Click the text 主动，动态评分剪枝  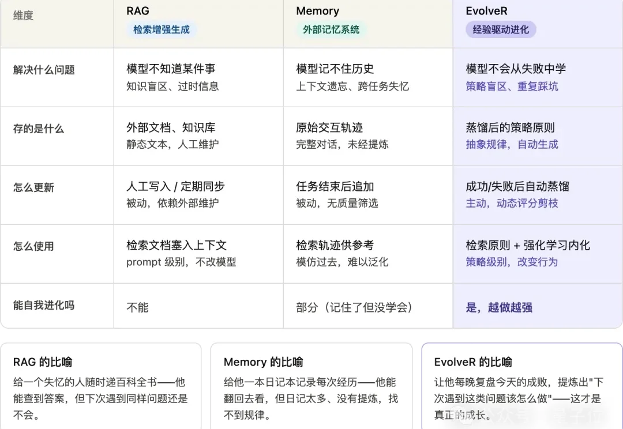coord(512,203)
